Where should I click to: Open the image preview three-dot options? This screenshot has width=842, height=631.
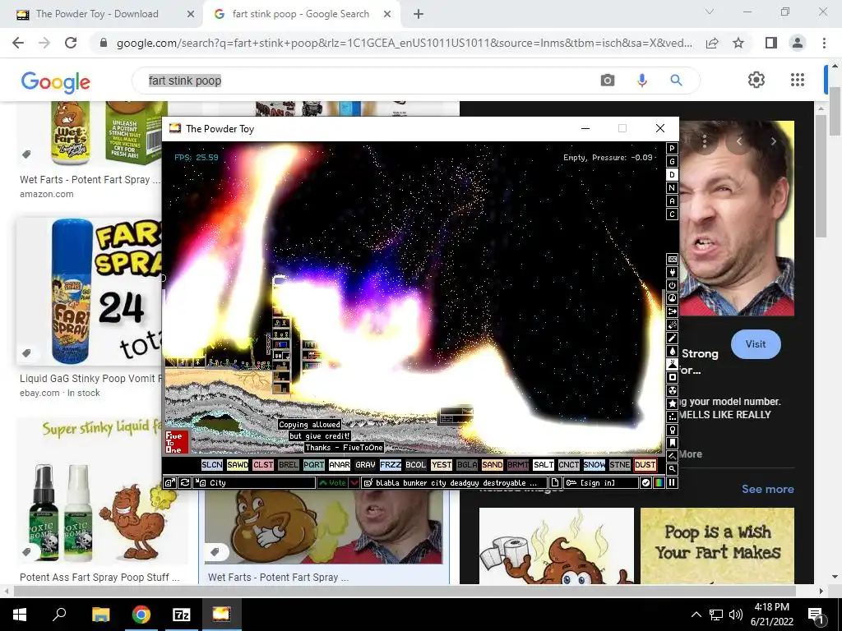(705, 141)
